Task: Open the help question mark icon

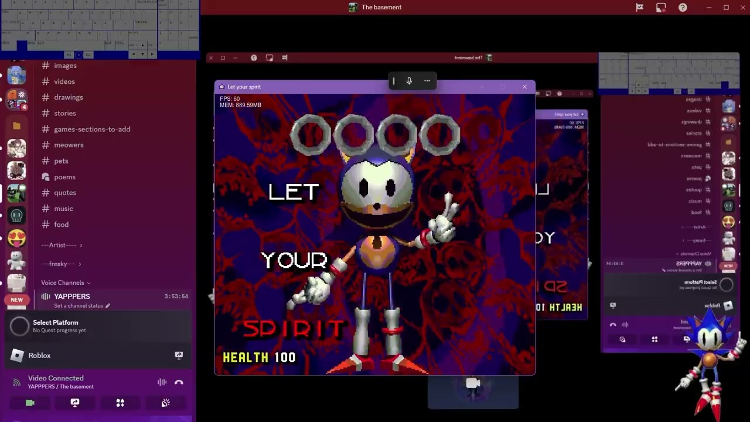Action: pos(683,8)
